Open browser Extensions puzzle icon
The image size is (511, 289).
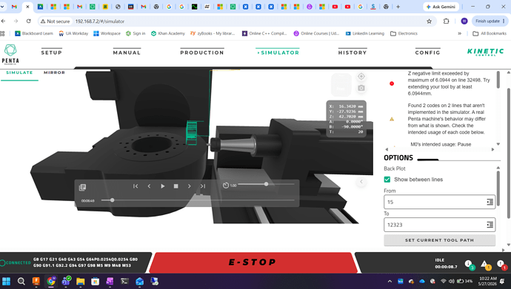coord(446,21)
